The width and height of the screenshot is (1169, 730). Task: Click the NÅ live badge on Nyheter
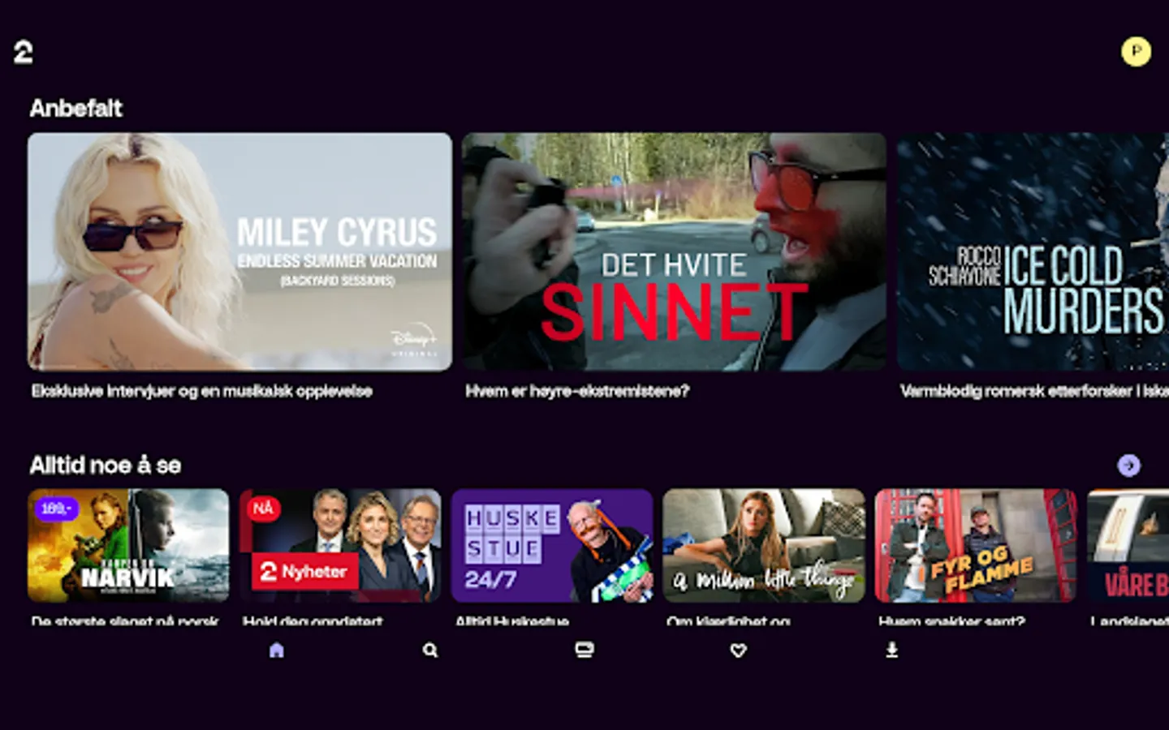click(x=263, y=509)
